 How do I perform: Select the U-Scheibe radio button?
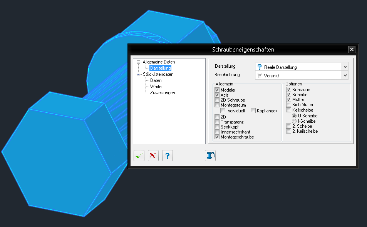294,116
